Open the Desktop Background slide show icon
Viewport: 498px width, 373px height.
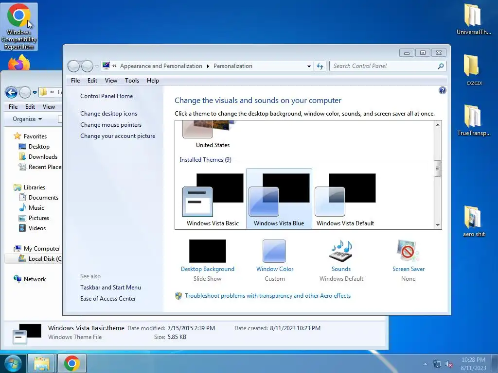207,251
